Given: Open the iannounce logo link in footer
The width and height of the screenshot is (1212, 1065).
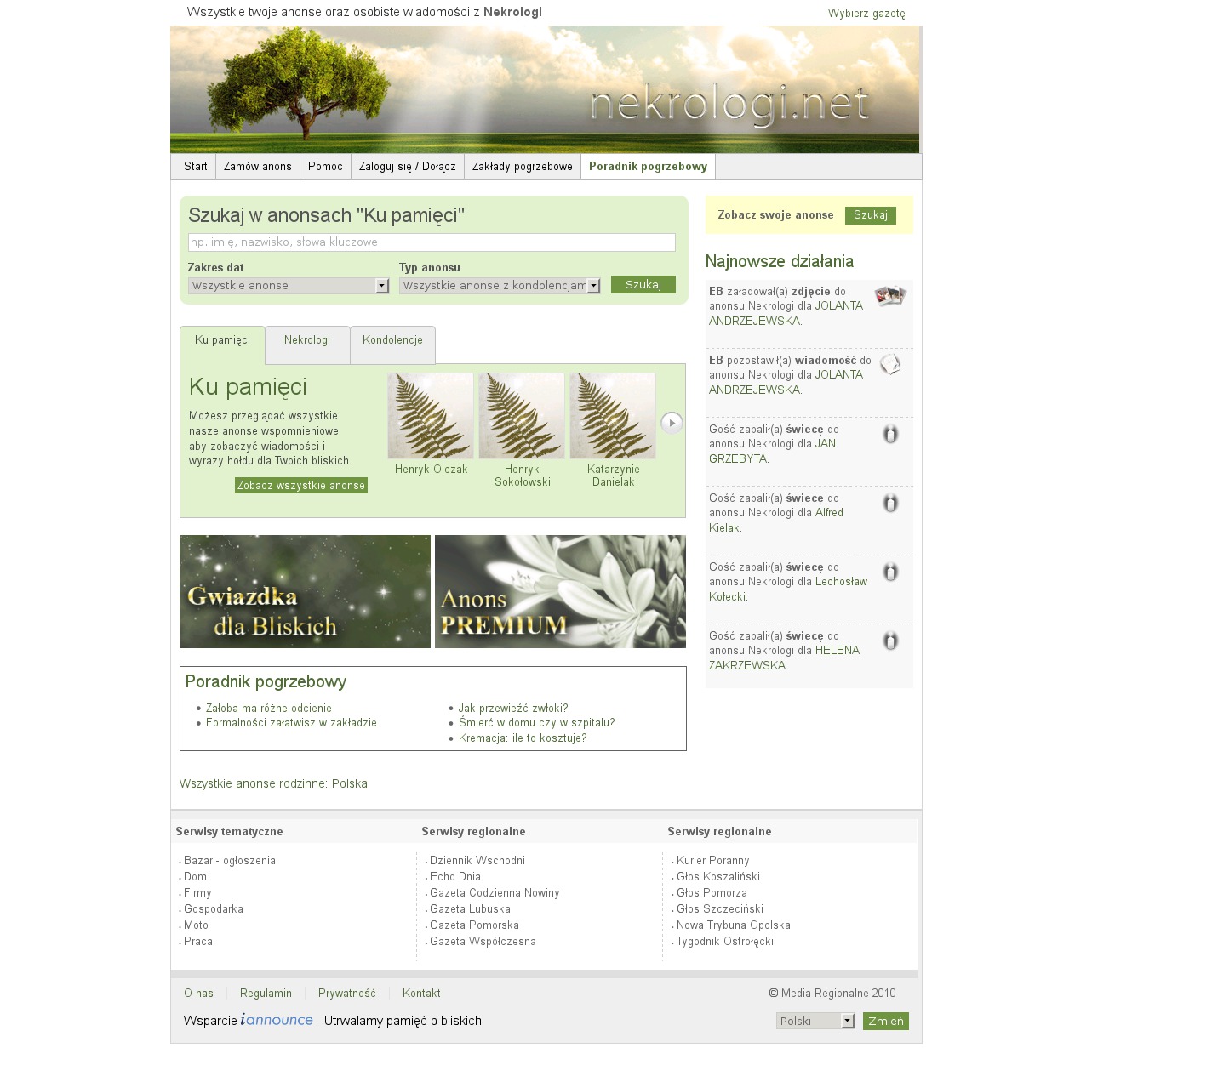Looking at the screenshot, I should tap(277, 1020).
